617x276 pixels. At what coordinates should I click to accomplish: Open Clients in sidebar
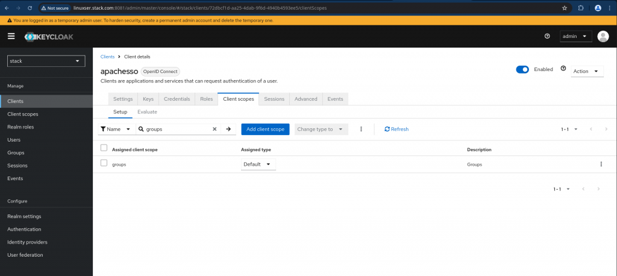(46, 101)
